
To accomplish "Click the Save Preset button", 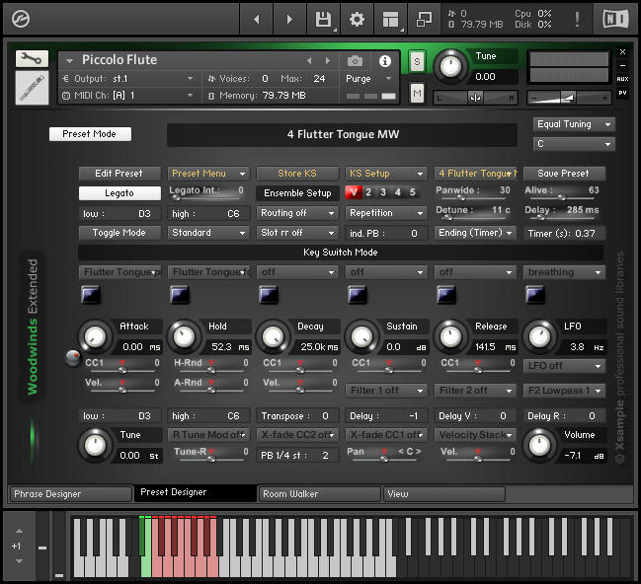I will pos(564,174).
